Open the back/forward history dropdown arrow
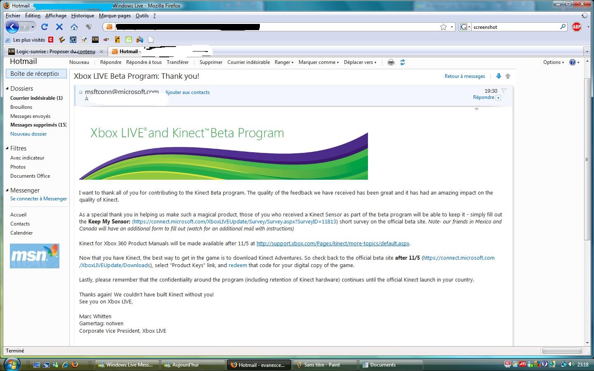The height and width of the screenshot is (371, 594). pyautogui.click(x=33, y=27)
